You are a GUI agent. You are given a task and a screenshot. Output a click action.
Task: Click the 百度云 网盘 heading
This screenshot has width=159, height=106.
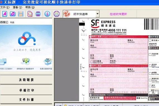tap(7, 22)
